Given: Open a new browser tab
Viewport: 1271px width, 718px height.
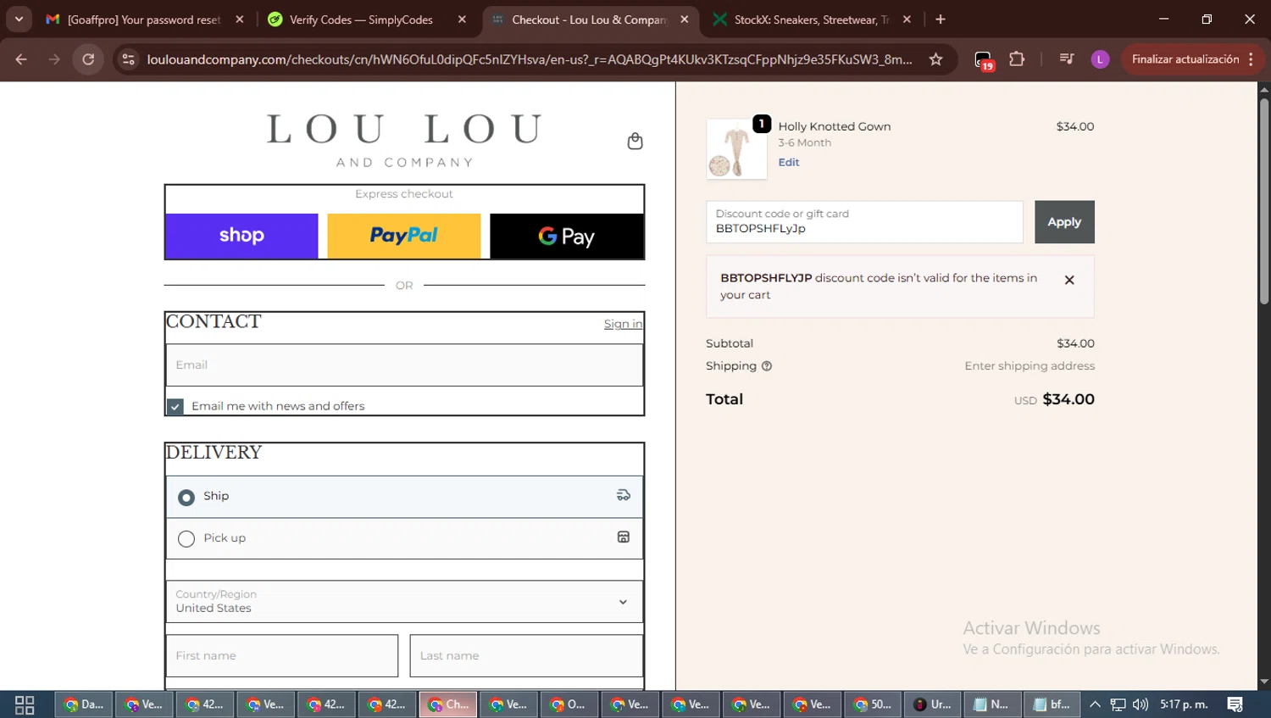Looking at the screenshot, I should 941,19.
